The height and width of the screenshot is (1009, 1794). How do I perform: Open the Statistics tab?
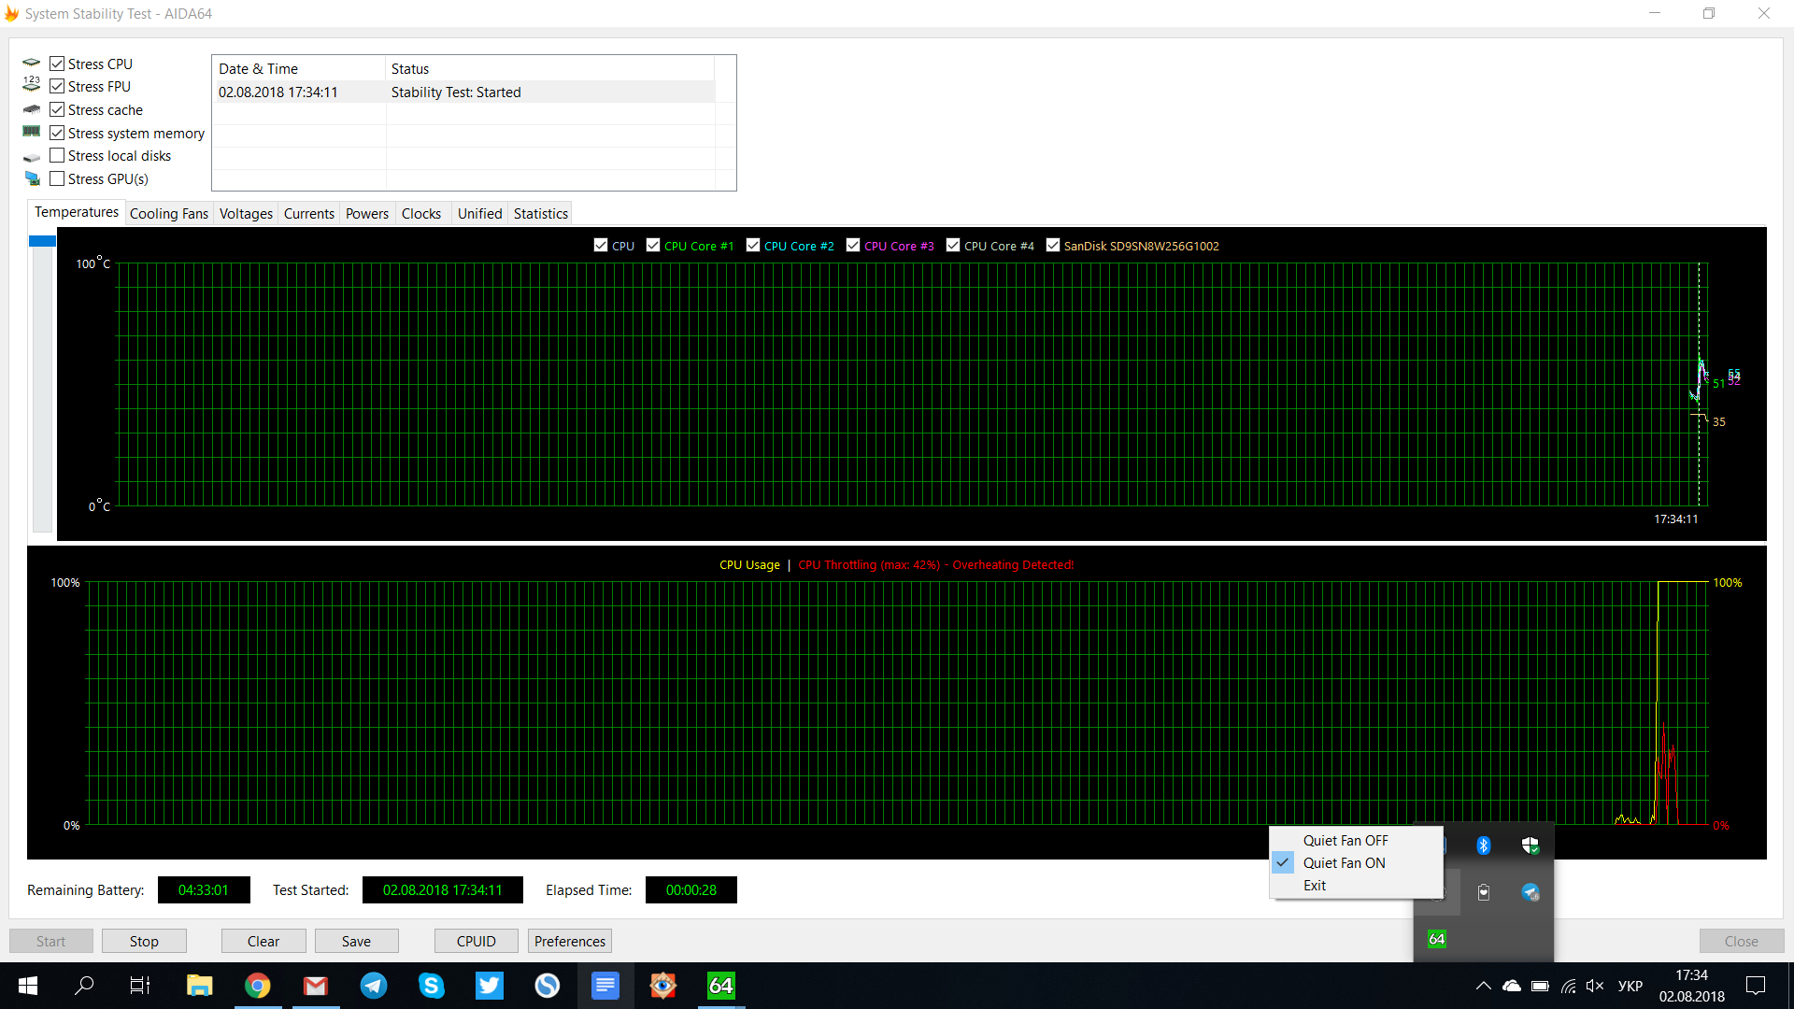(540, 214)
